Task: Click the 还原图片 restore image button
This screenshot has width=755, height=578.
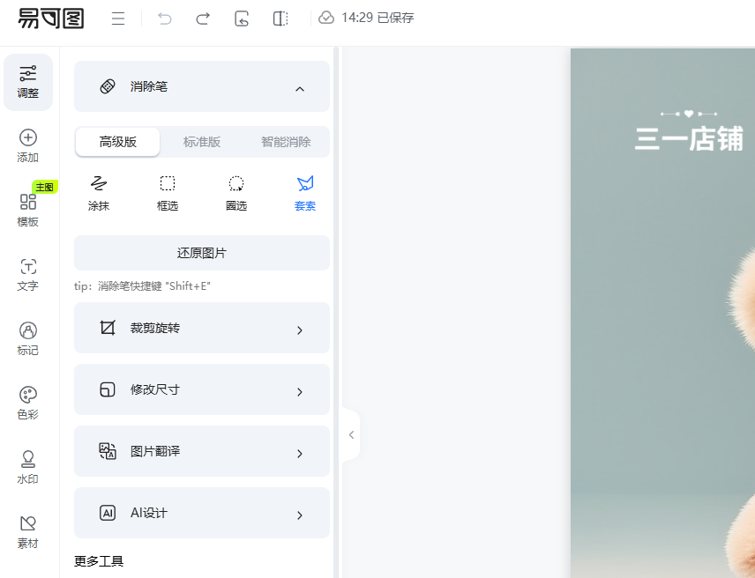Action: (202, 253)
